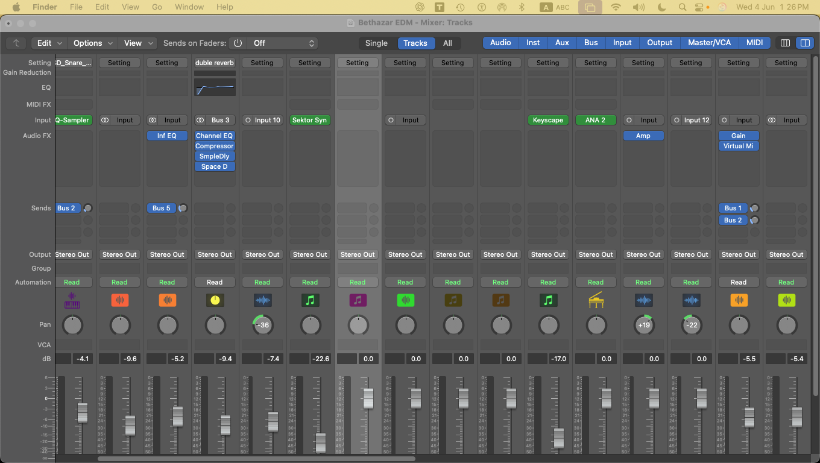This screenshot has height=463, width=820.
Task: Switch to narrow channel strips view
Action: (x=785, y=43)
